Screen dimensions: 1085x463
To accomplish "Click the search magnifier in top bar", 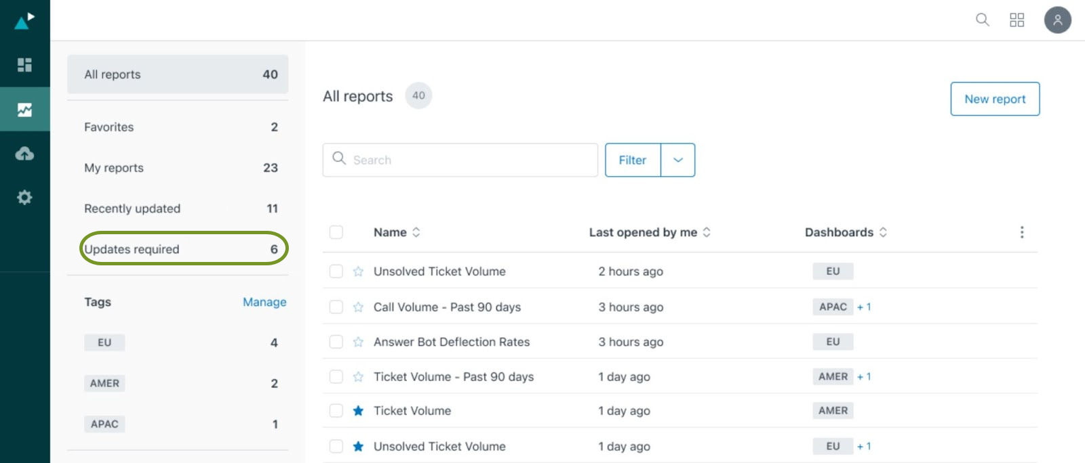I will point(982,20).
